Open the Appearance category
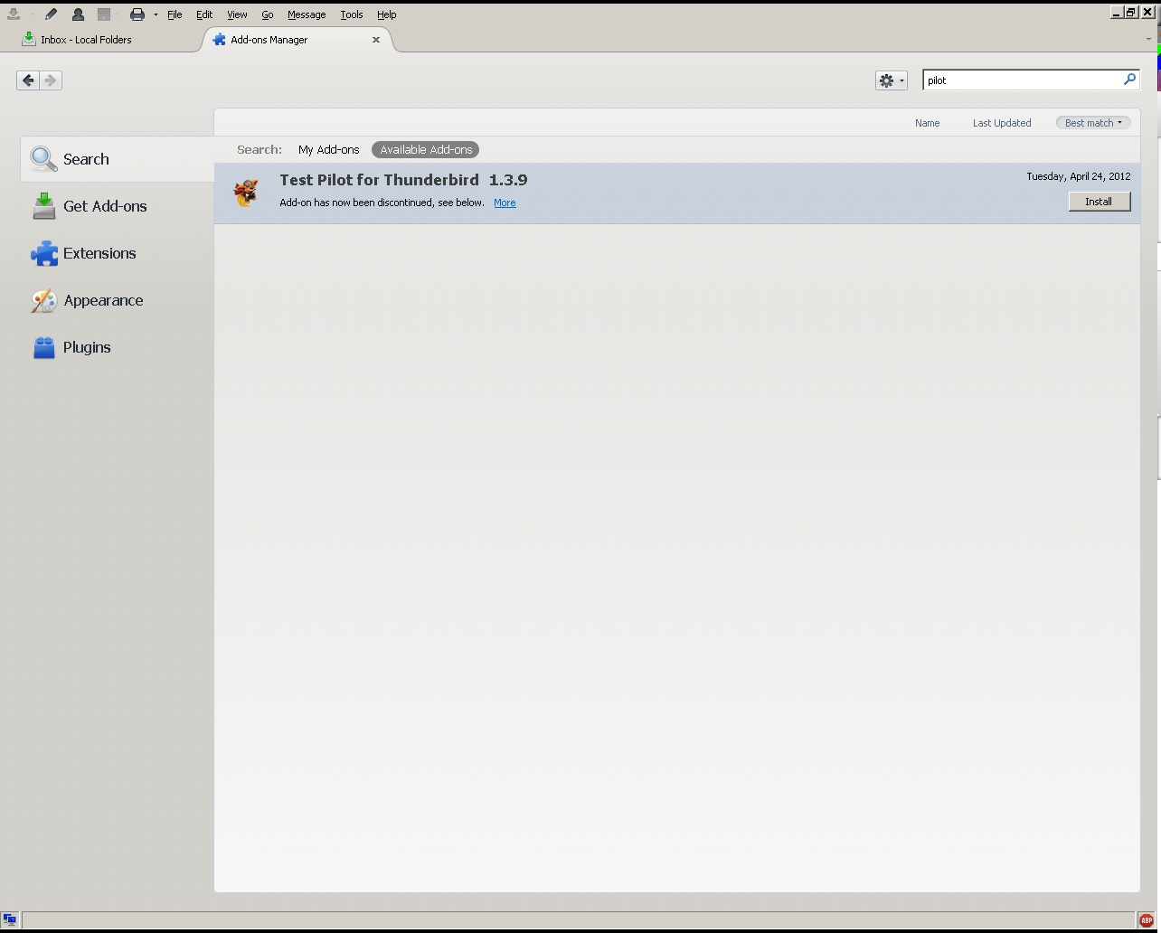Viewport: 1161px width, 933px height. click(x=118, y=300)
